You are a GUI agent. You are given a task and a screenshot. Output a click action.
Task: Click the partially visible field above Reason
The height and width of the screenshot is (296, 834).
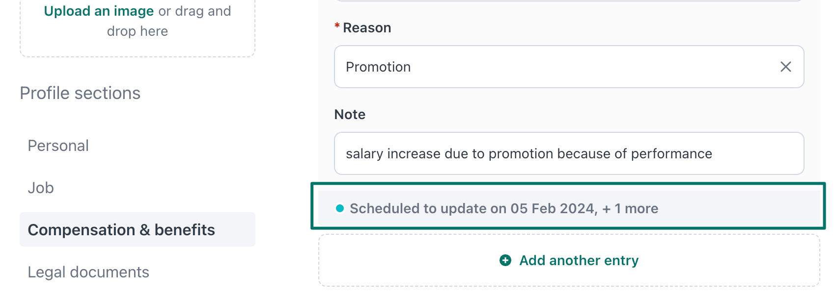pos(569,0)
